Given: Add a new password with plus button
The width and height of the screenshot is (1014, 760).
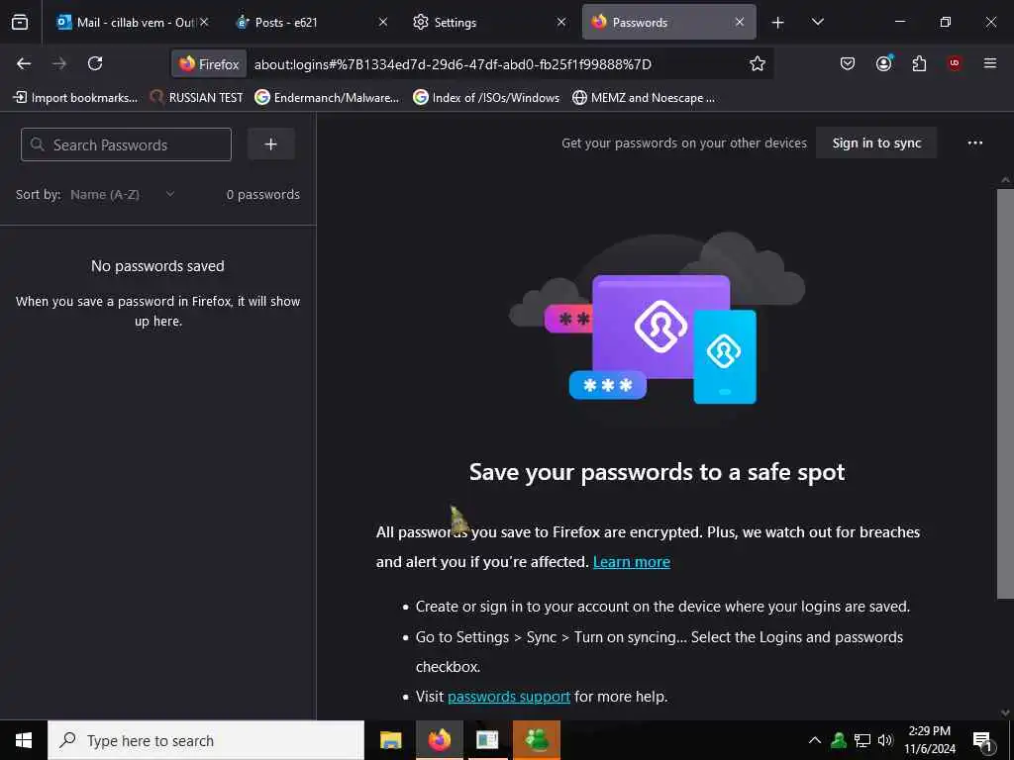Looking at the screenshot, I should (271, 144).
